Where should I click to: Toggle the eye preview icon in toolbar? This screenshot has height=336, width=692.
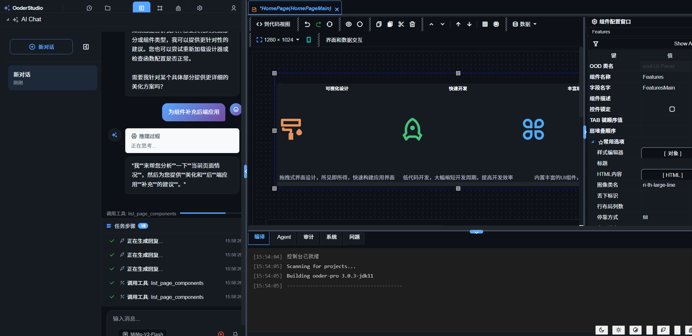pyautogui.click(x=349, y=24)
